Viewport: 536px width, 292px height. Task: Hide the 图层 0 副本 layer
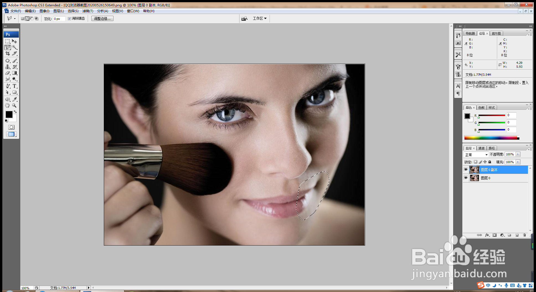466,170
